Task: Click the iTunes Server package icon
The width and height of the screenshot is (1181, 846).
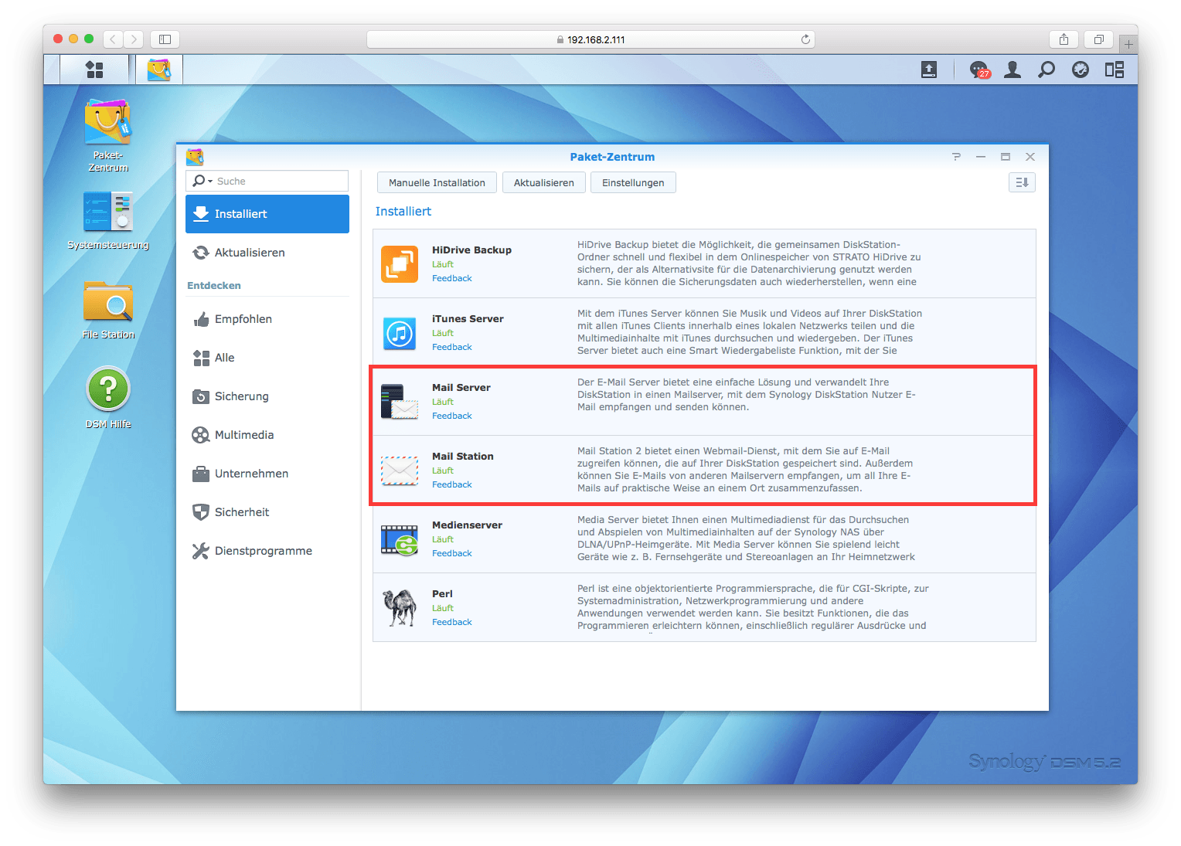Action: coord(400,333)
